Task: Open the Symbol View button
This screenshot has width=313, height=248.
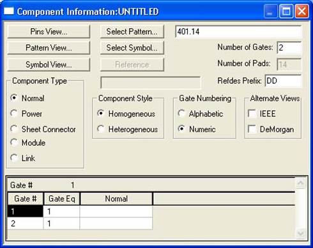Action: point(49,65)
